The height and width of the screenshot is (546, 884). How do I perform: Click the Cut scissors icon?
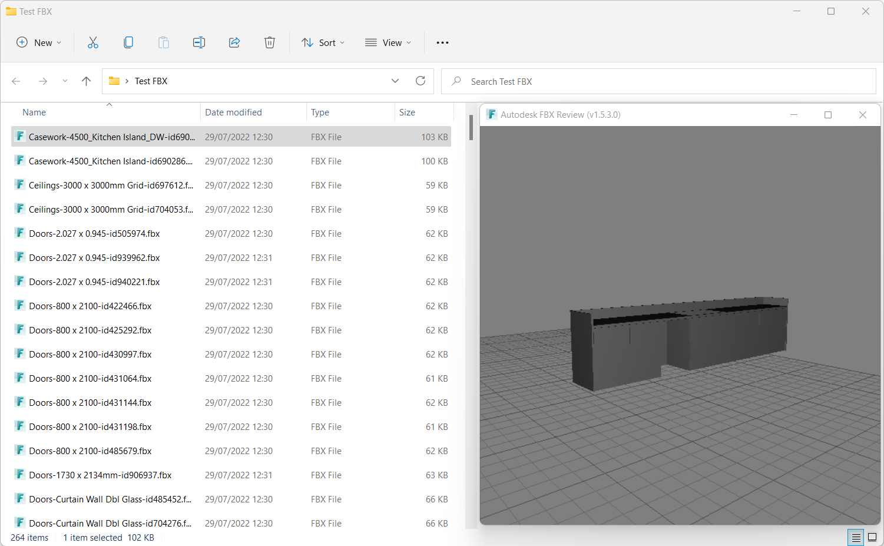(x=93, y=42)
